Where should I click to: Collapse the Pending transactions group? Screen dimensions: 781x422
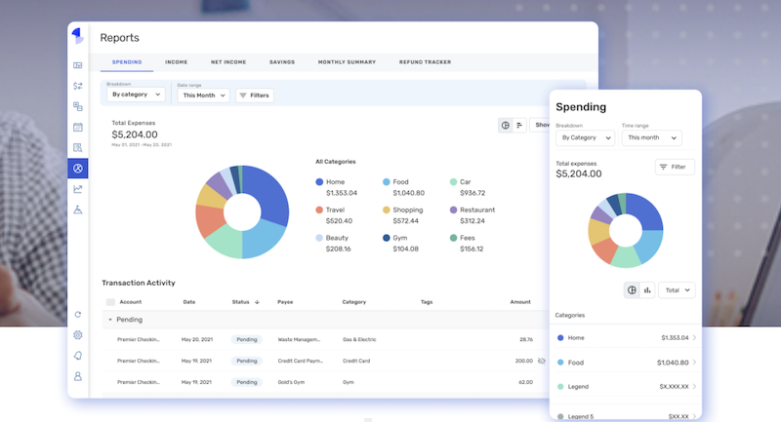(x=110, y=320)
